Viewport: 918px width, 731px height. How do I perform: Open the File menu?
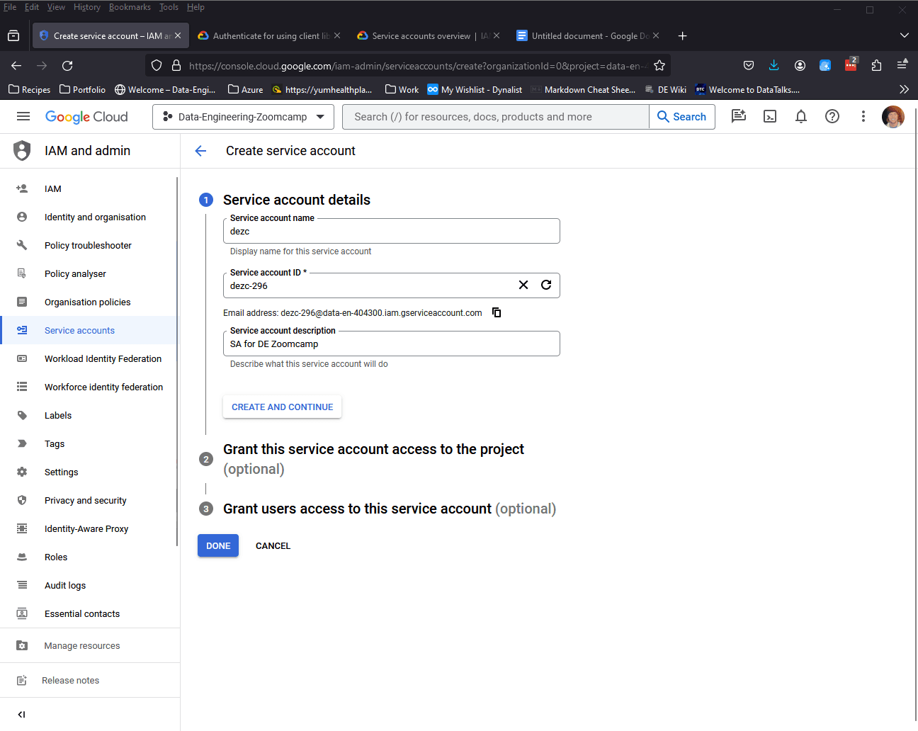point(10,7)
